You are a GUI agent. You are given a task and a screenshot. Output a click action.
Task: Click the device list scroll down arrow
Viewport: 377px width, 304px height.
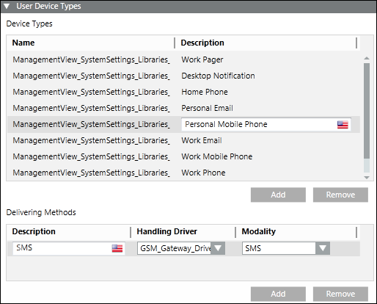tap(367, 178)
